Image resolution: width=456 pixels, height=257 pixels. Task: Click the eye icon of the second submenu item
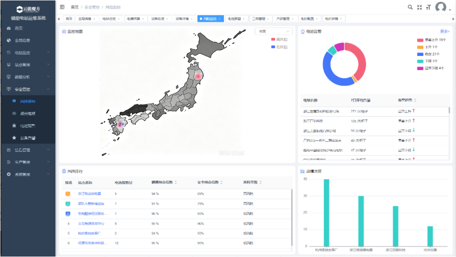[14, 113]
